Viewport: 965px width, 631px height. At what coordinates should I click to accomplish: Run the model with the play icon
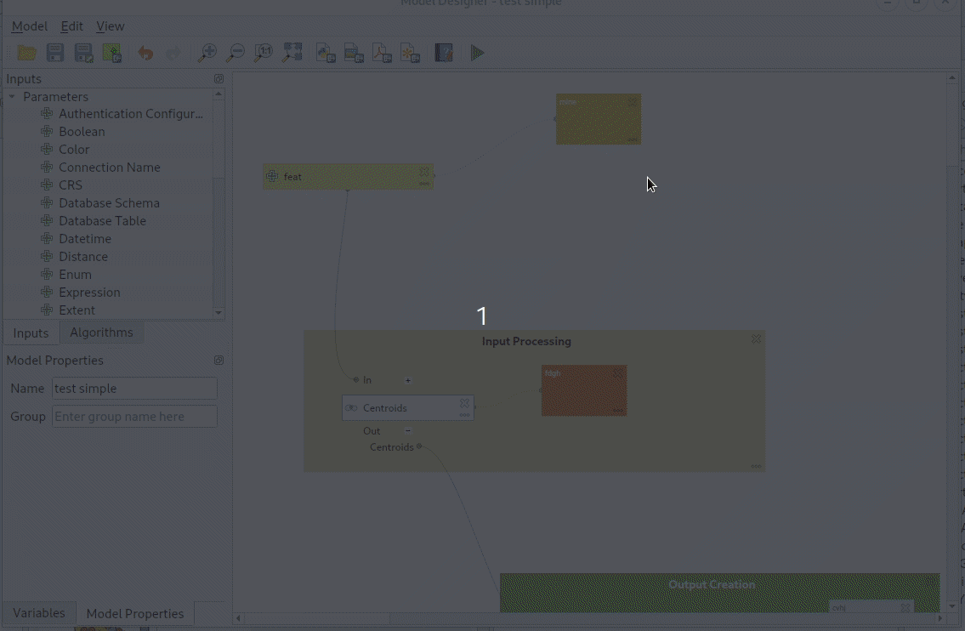[477, 53]
